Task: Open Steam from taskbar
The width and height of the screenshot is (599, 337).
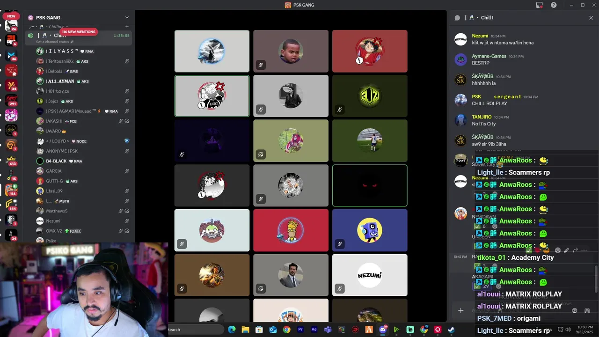Action: (451, 330)
